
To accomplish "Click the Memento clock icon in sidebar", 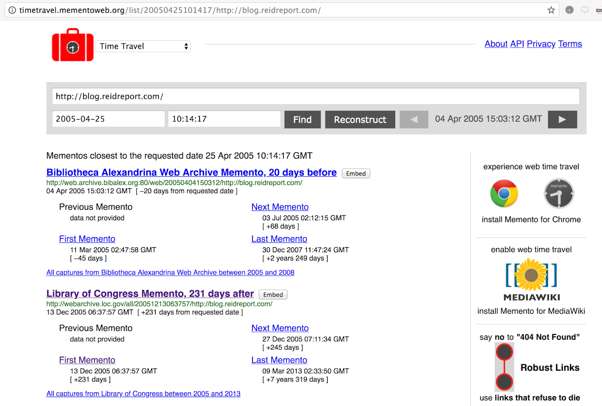I will (559, 194).
